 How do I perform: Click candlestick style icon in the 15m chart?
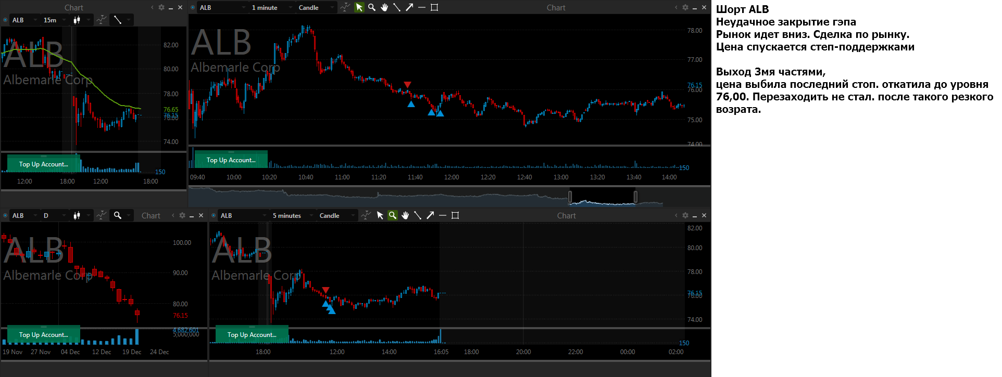77,20
